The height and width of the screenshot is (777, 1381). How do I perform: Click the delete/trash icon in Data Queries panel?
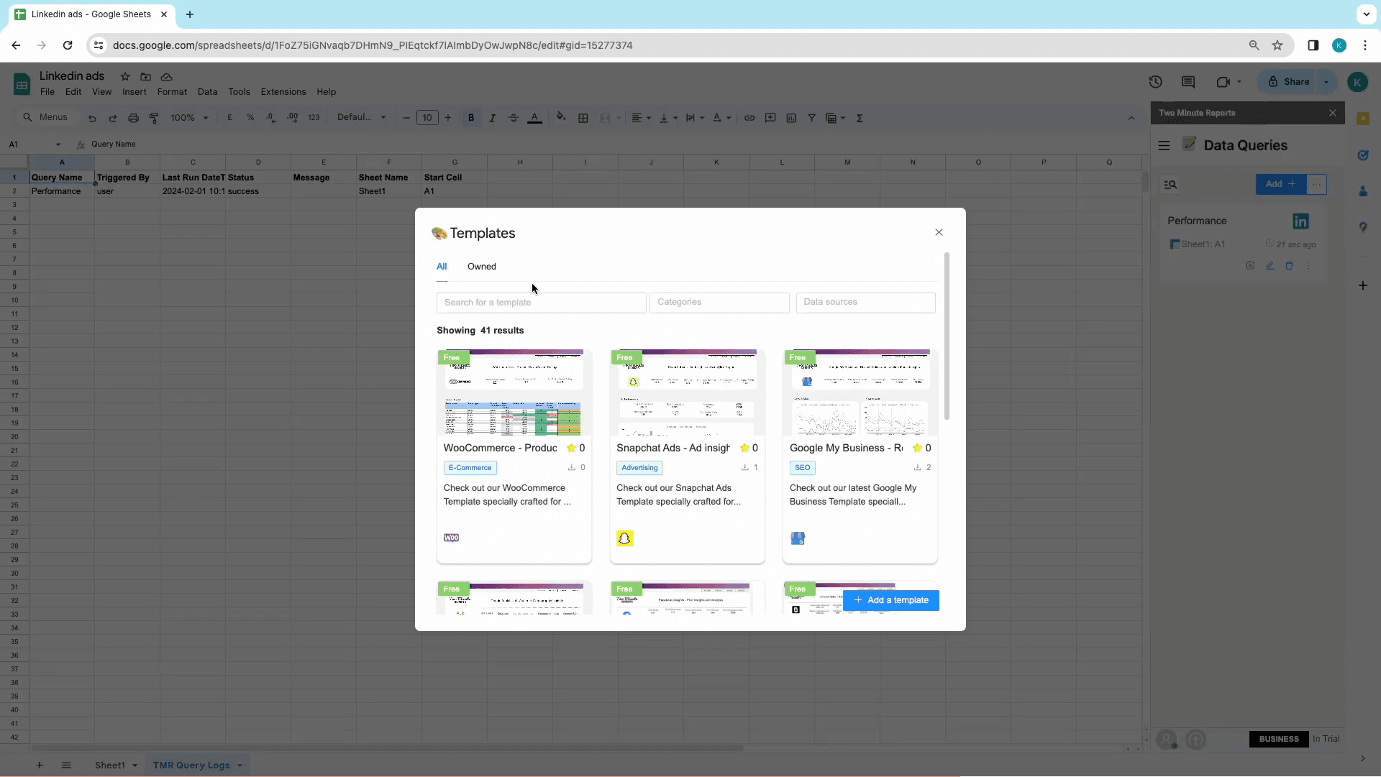click(1288, 266)
